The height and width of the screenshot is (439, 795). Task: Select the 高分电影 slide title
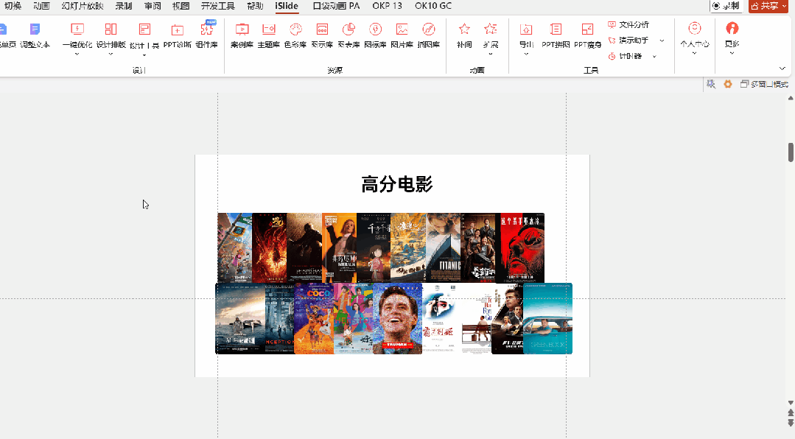(397, 185)
